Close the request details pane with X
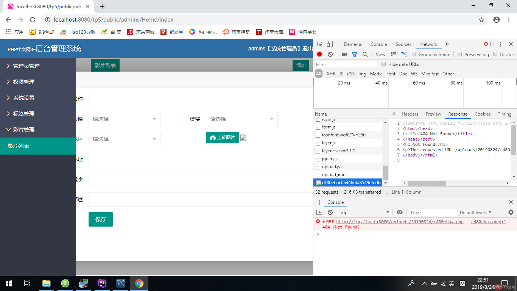 (394, 114)
